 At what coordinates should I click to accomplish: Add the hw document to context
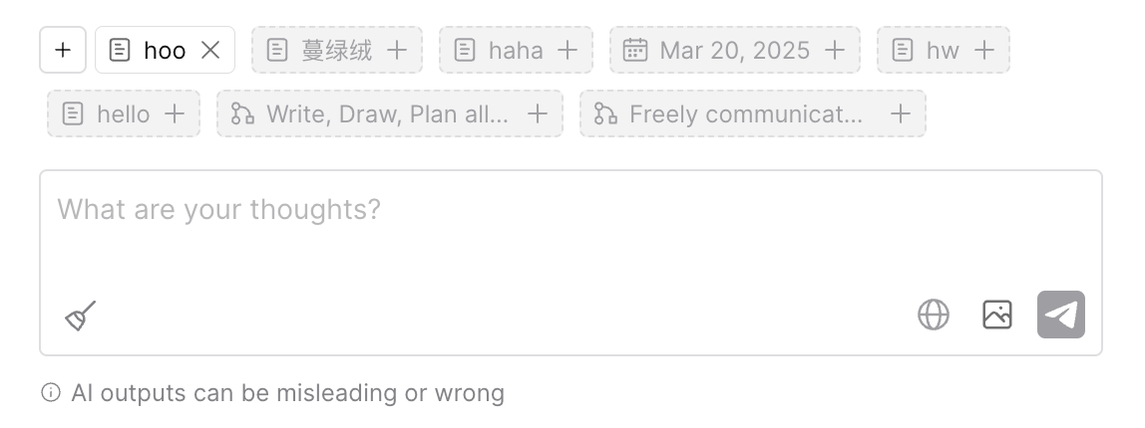pyautogui.click(x=984, y=50)
